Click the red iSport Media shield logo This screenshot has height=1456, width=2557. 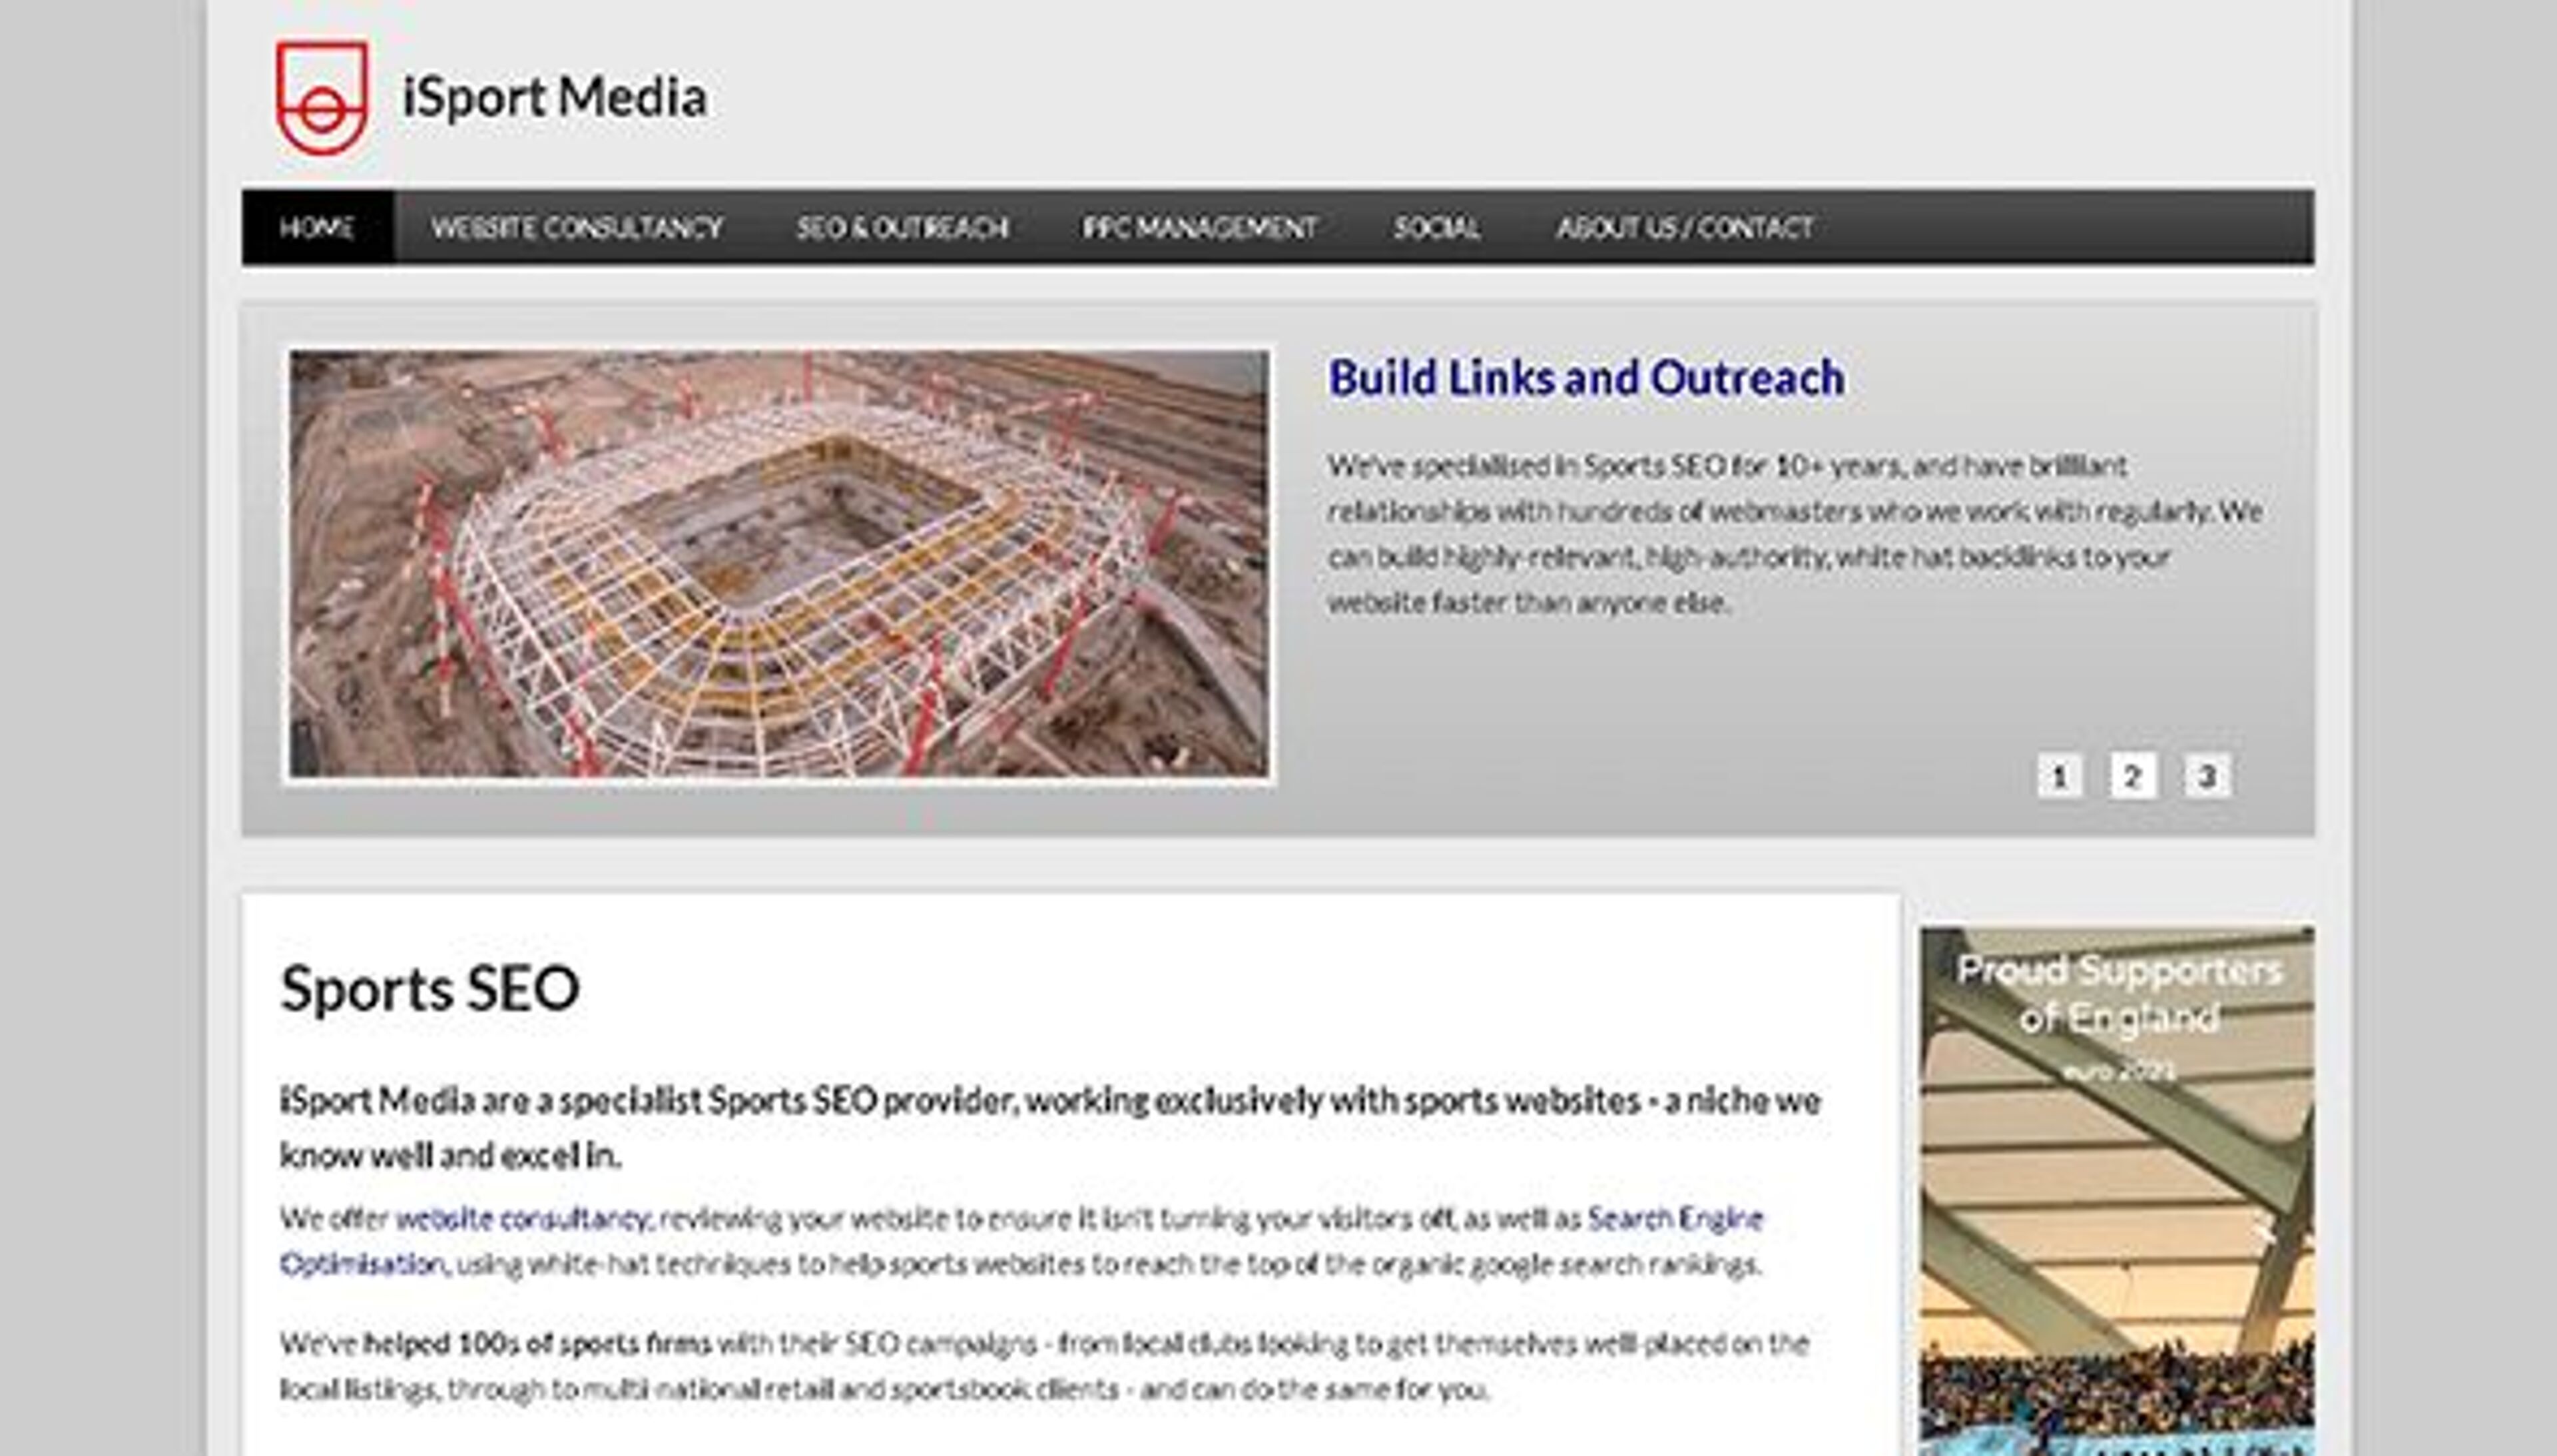[322, 97]
